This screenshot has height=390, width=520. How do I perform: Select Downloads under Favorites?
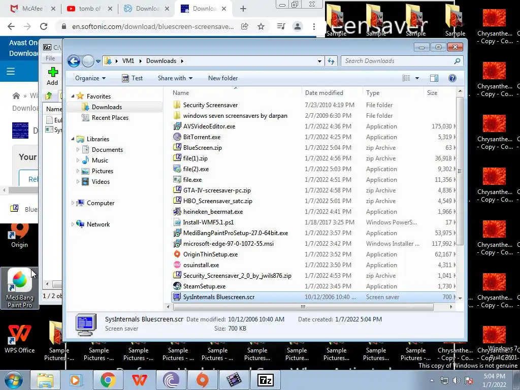pyautogui.click(x=107, y=107)
